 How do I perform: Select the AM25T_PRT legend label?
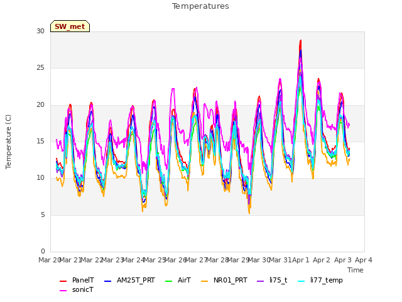click(x=136, y=280)
